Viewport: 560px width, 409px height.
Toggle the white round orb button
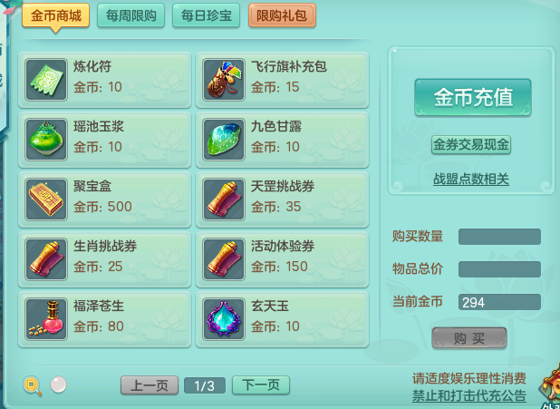point(58,385)
